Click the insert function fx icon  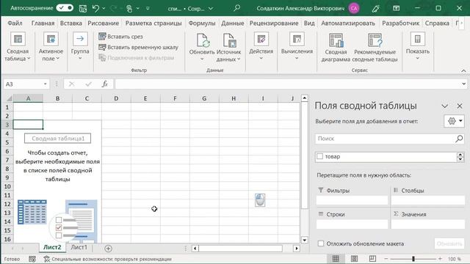coord(104,84)
